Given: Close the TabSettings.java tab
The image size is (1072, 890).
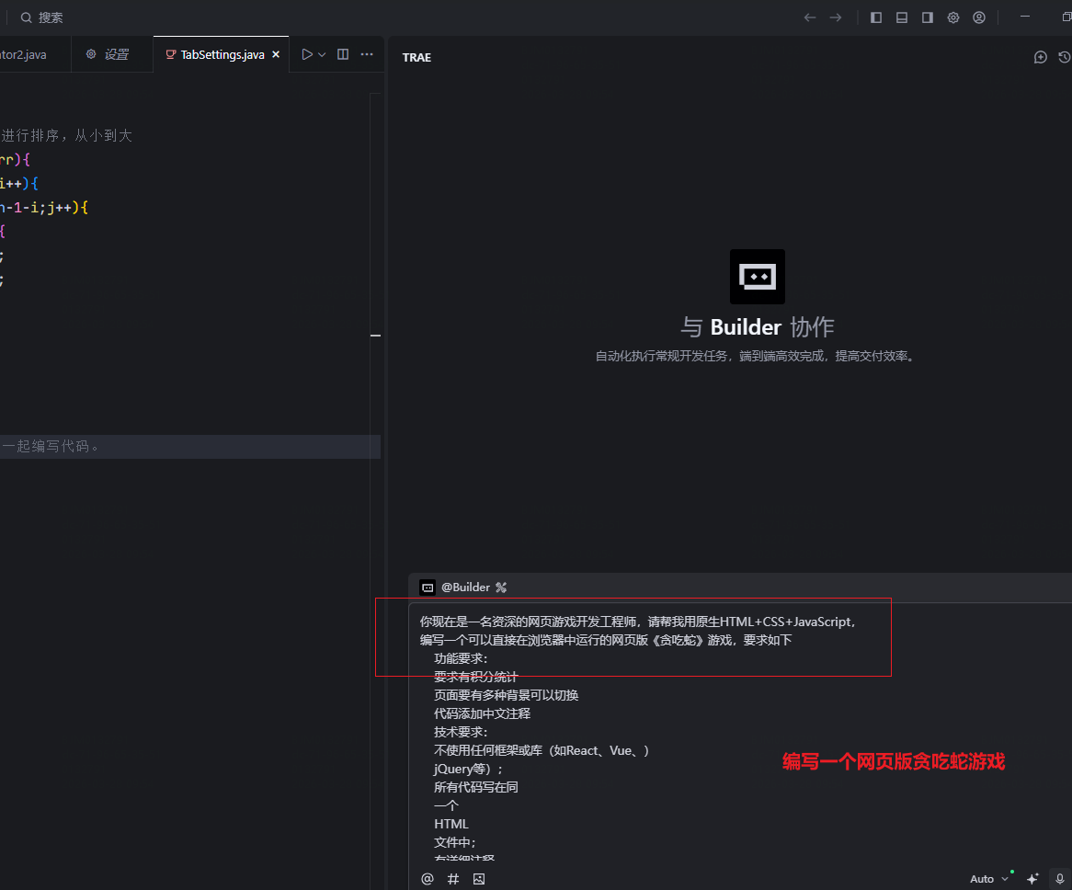Looking at the screenshot, I should 276,54.
